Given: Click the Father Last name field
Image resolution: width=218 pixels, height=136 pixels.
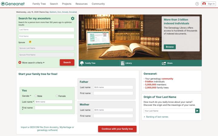Looking at the screenshot, I should [113, 87].
